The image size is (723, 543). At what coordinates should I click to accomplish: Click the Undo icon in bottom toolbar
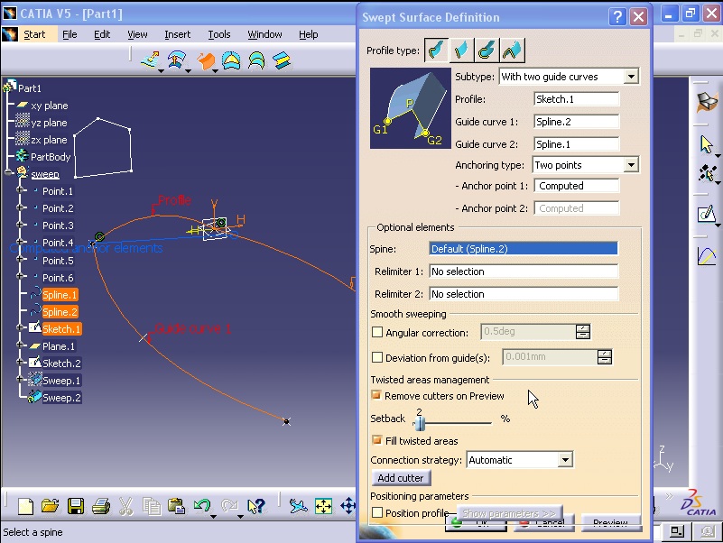[200, 507]
